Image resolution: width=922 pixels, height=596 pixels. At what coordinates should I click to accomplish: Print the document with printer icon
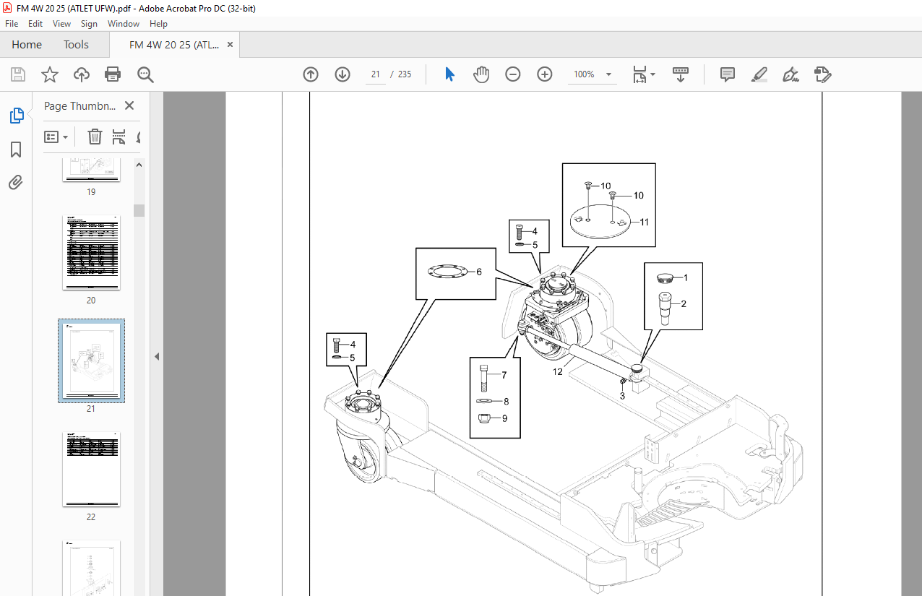tap(113, 74)
